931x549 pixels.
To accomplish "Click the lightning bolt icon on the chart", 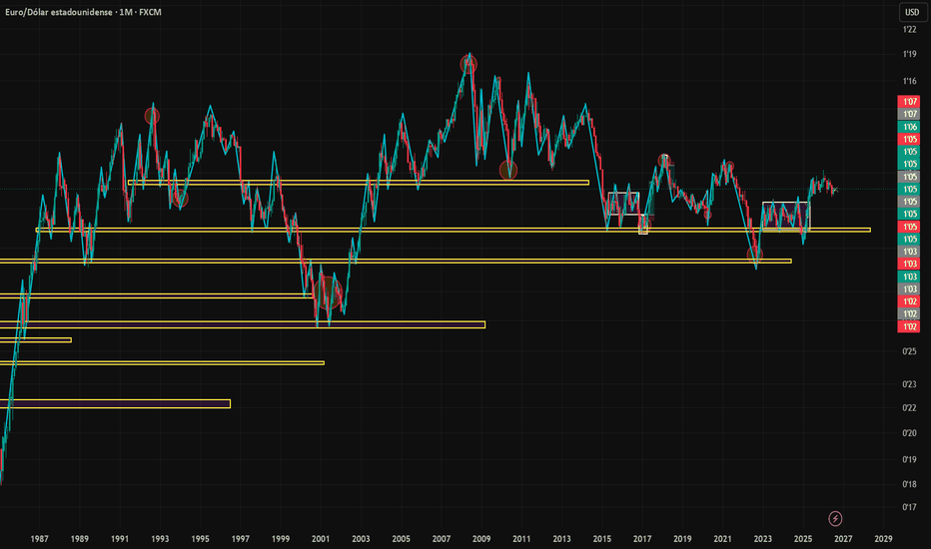I will 835,519.
